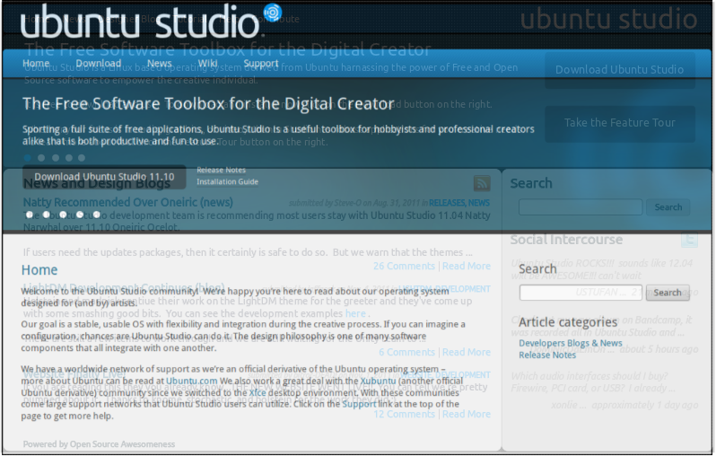This screenshot has height=456, width=716.
Task: Open Wiki in the navigation bar
Action: click(x=208, y=63)
